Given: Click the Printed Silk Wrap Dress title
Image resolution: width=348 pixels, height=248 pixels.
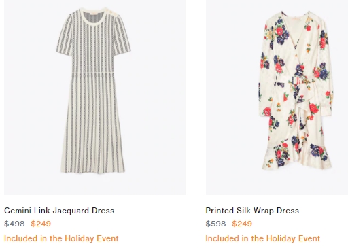Looking at the screenshot, I should coord(252,211).
